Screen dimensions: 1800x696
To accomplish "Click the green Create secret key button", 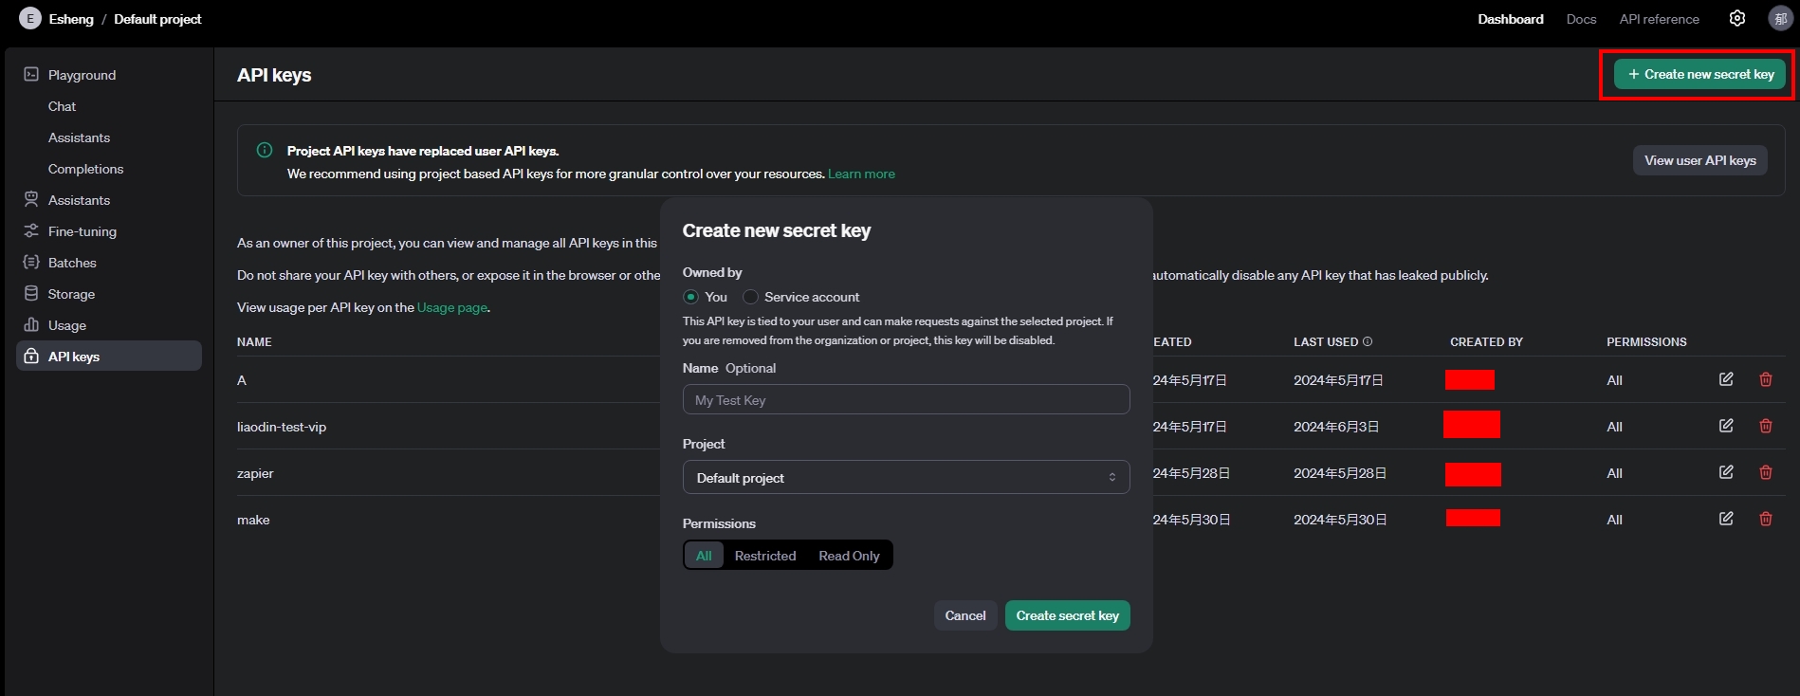I will tap(1067, 615).
